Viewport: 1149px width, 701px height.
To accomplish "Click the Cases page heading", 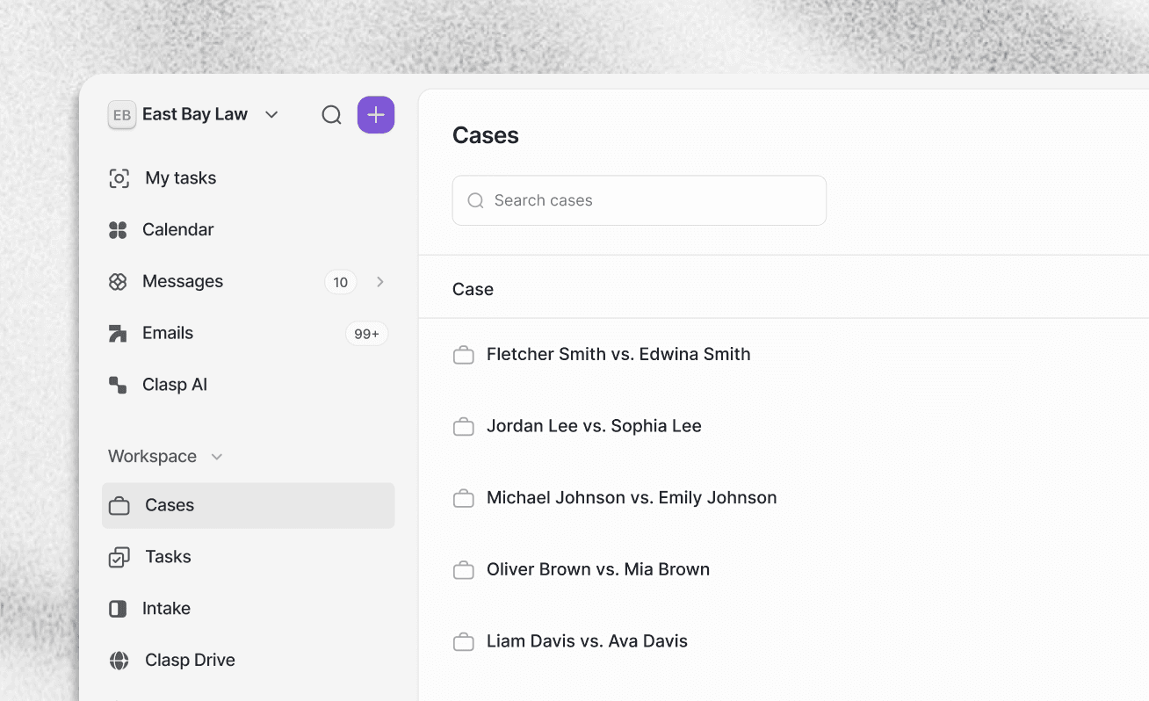I will click(486, 135).
